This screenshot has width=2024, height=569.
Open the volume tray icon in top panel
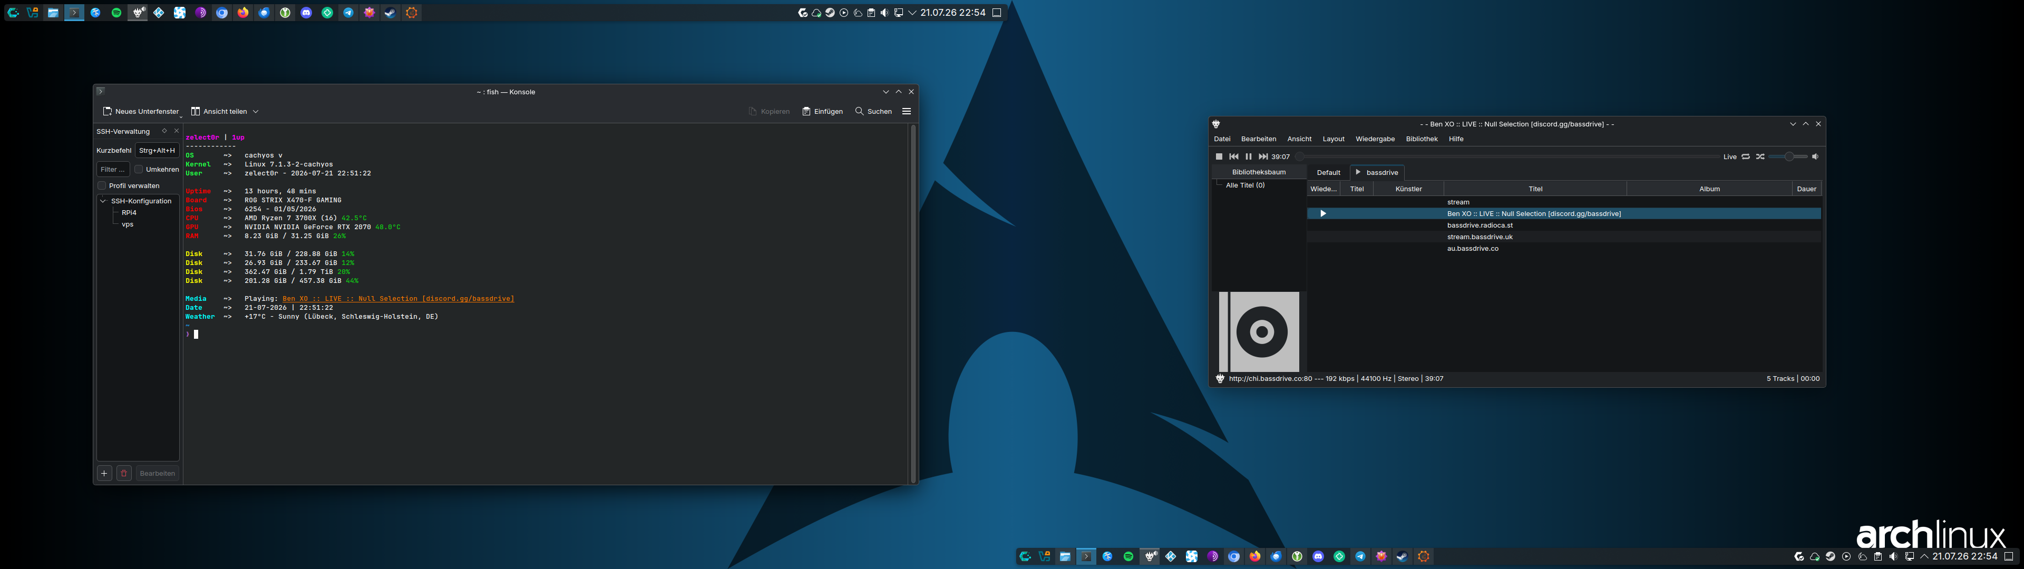885,13
